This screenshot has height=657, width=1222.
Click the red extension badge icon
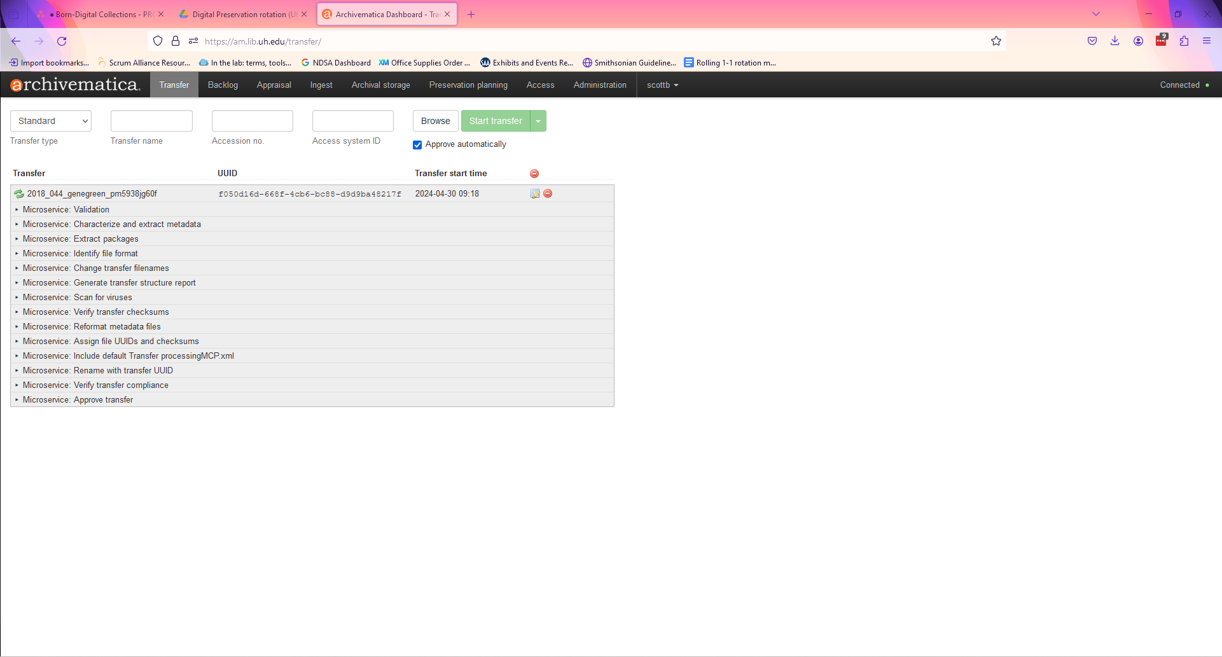[x=1161, y=41]
